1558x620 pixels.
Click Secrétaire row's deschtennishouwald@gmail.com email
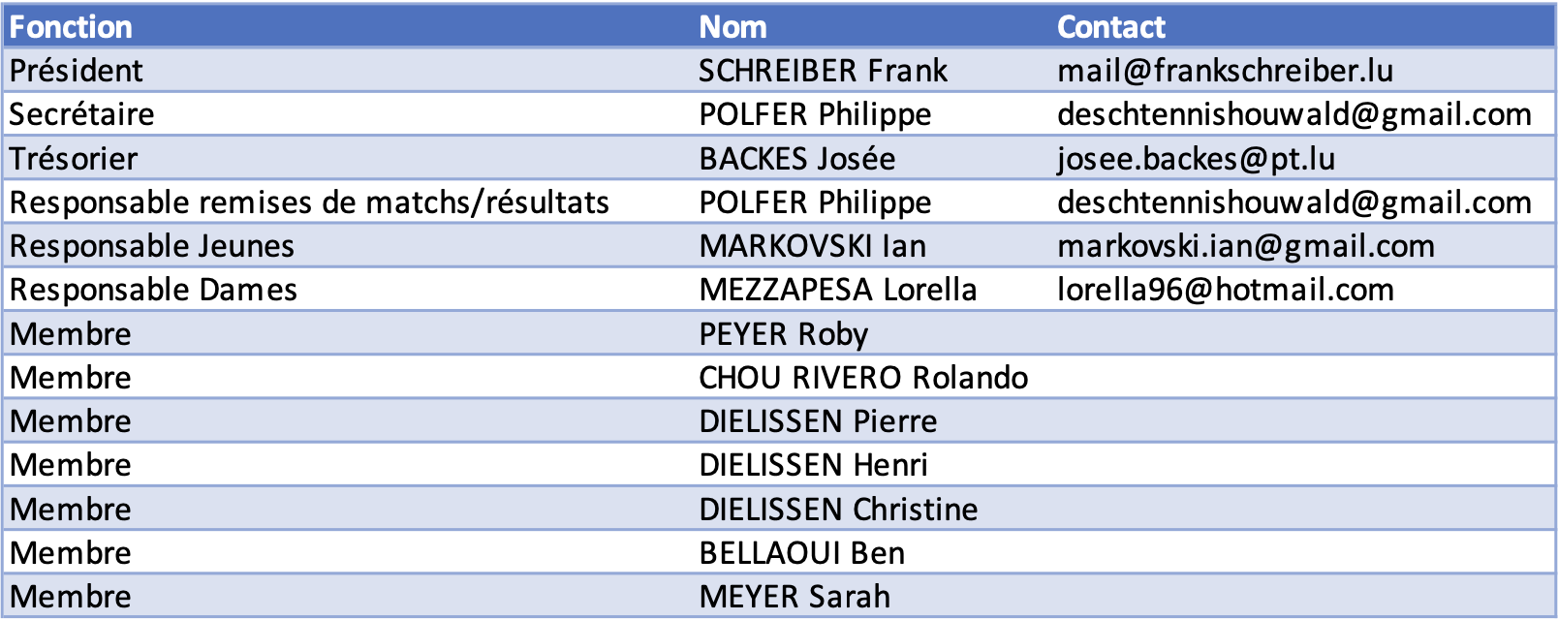click(x=1294, y=114)
